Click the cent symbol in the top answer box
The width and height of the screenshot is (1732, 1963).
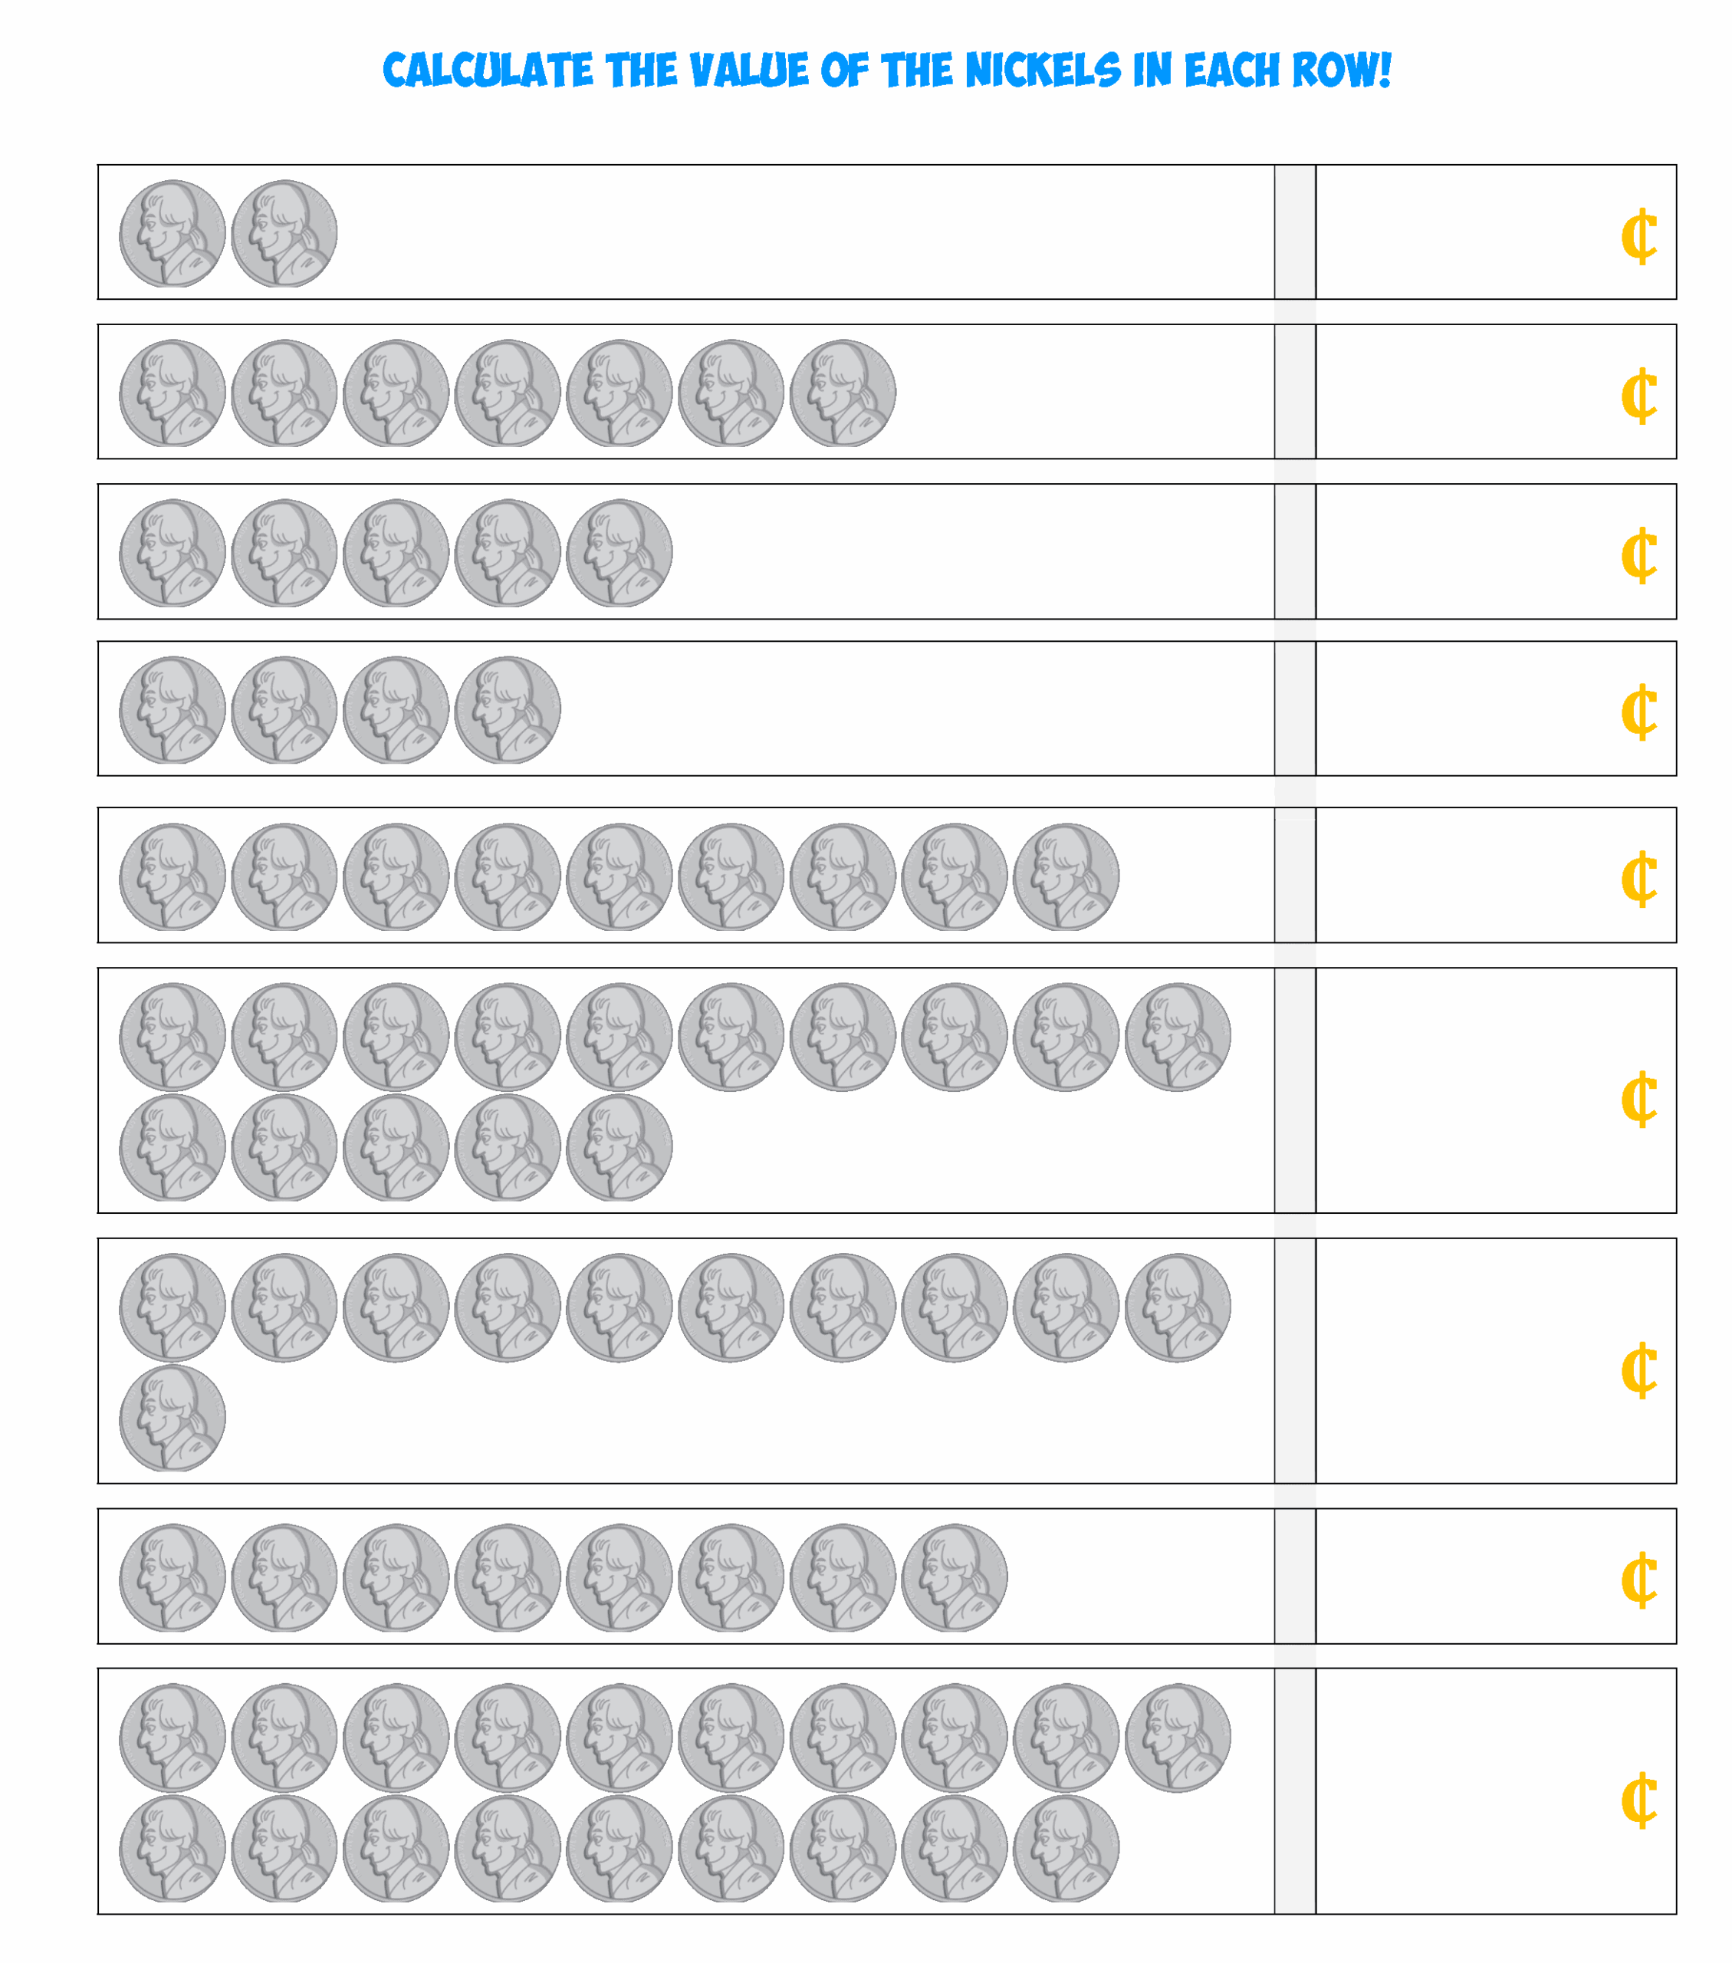[x=1638, y=236]
